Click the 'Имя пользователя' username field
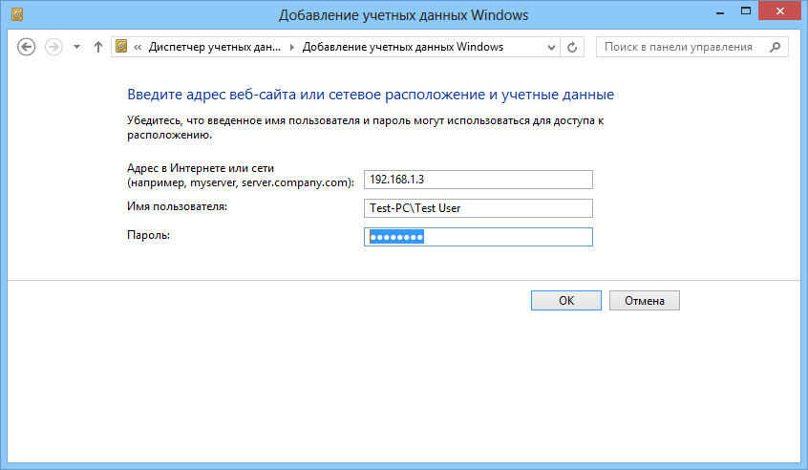This screenshot has width=808, height=470. [x=478, y=208]
